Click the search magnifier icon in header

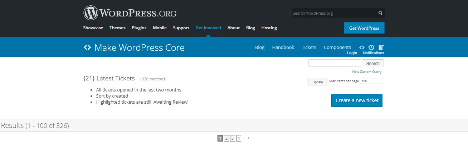(380, 13)
